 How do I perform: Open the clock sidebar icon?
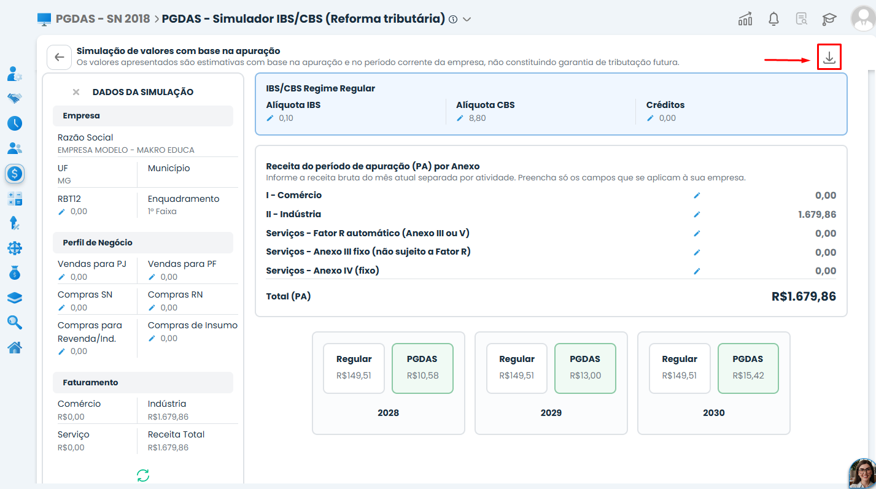tap(15, 123)
